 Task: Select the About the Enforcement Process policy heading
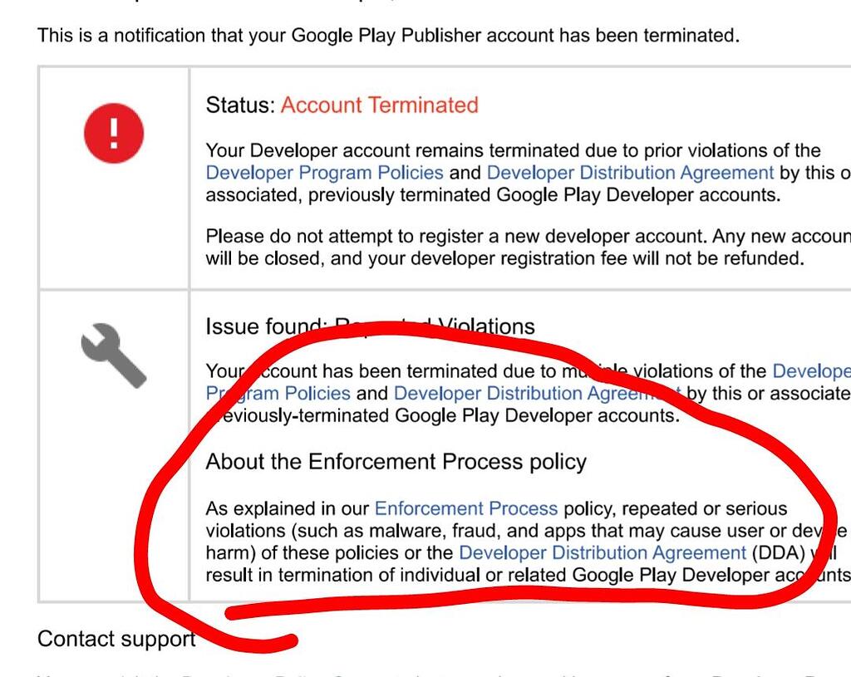pos(396,462)
